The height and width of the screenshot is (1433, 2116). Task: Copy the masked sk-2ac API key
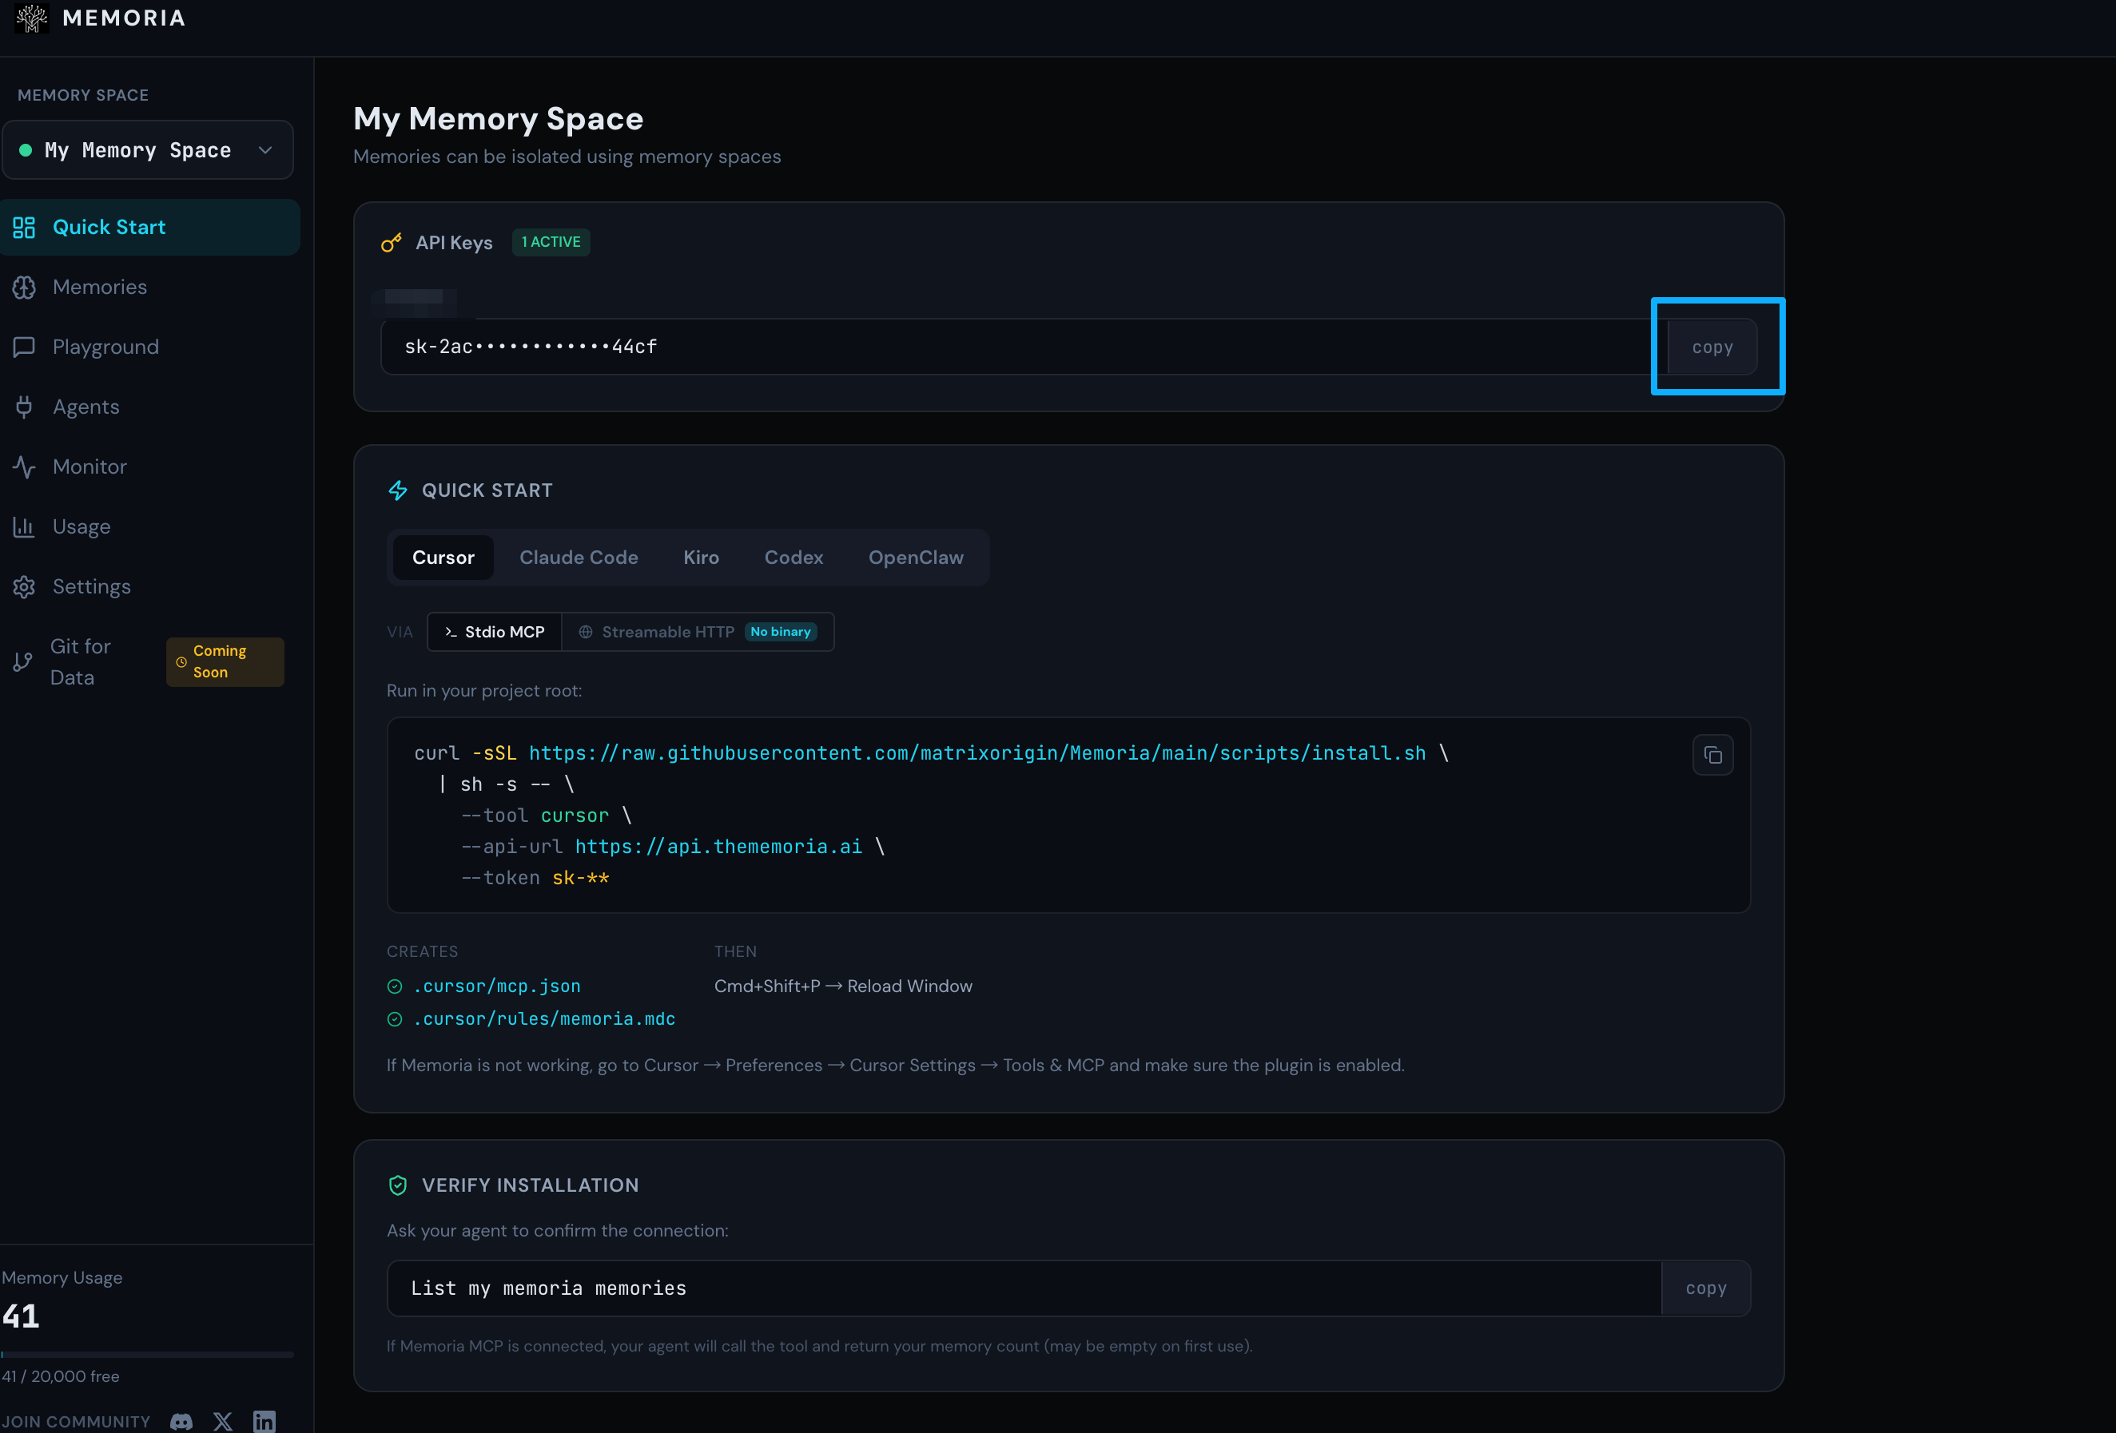[x=1712, y=347]
